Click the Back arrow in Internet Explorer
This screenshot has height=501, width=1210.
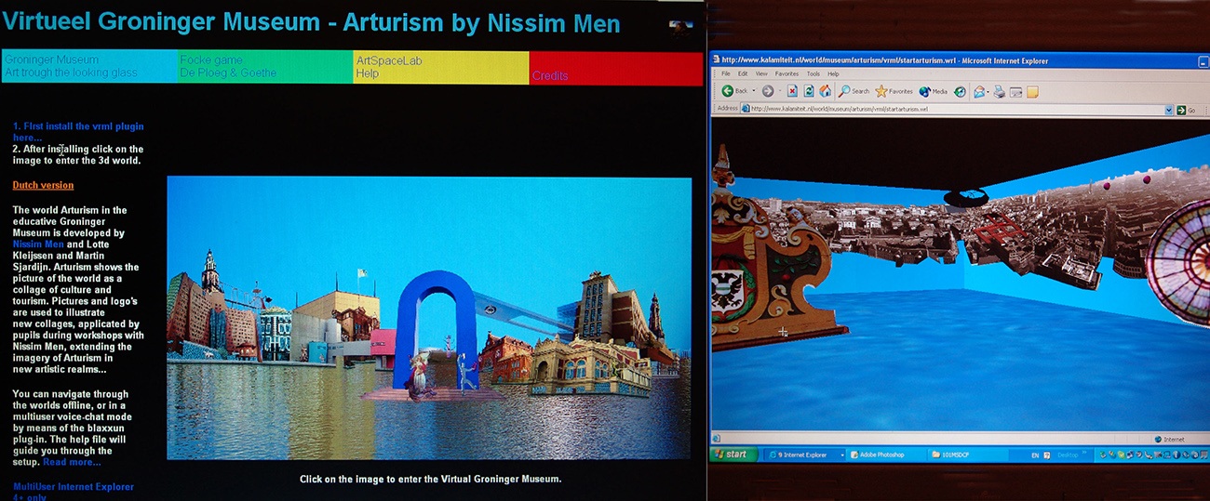[727, 90]
